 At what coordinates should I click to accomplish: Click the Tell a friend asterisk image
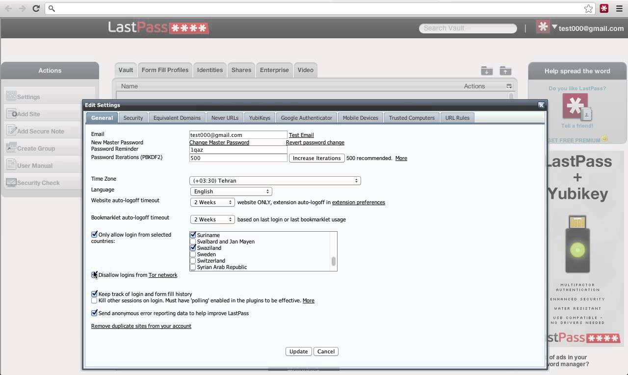tap(577, 107)
